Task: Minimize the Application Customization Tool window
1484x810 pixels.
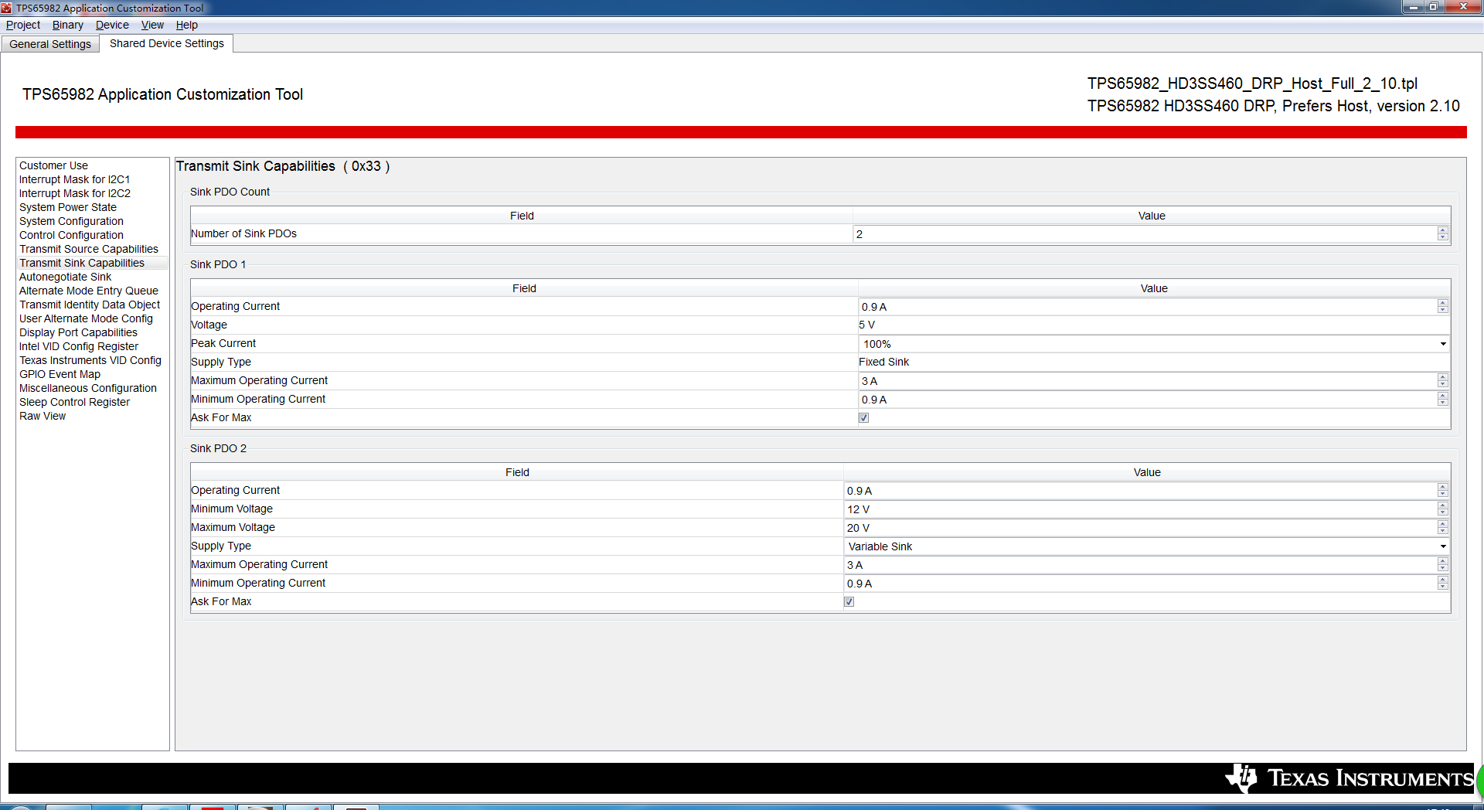Action: pyautogui.click(x=1413, y=7)
